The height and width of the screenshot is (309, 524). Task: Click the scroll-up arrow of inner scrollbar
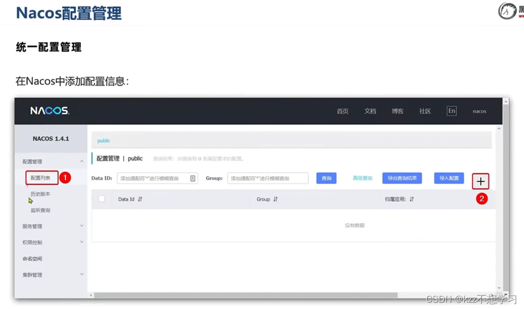coord(499,128)
